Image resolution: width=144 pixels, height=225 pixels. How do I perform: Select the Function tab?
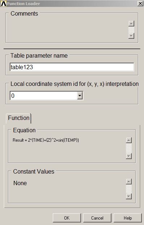point(18,118)
